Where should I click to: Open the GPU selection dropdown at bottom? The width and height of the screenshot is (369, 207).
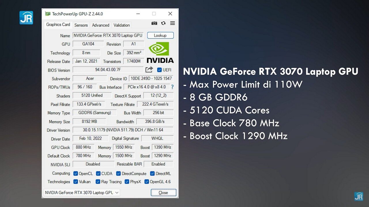click(82, 193)
